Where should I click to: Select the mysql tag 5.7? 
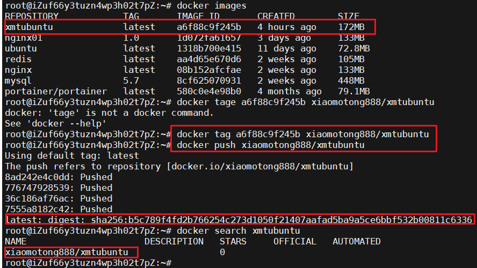point(131,80)
